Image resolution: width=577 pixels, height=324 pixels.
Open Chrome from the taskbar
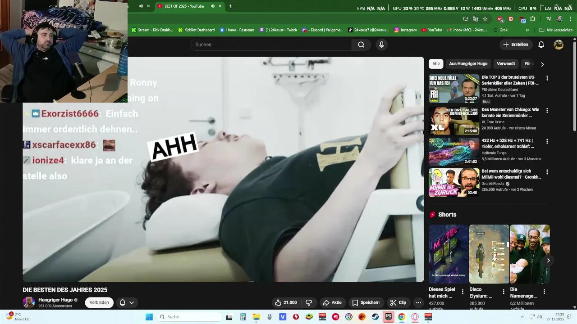coord(401,317)
